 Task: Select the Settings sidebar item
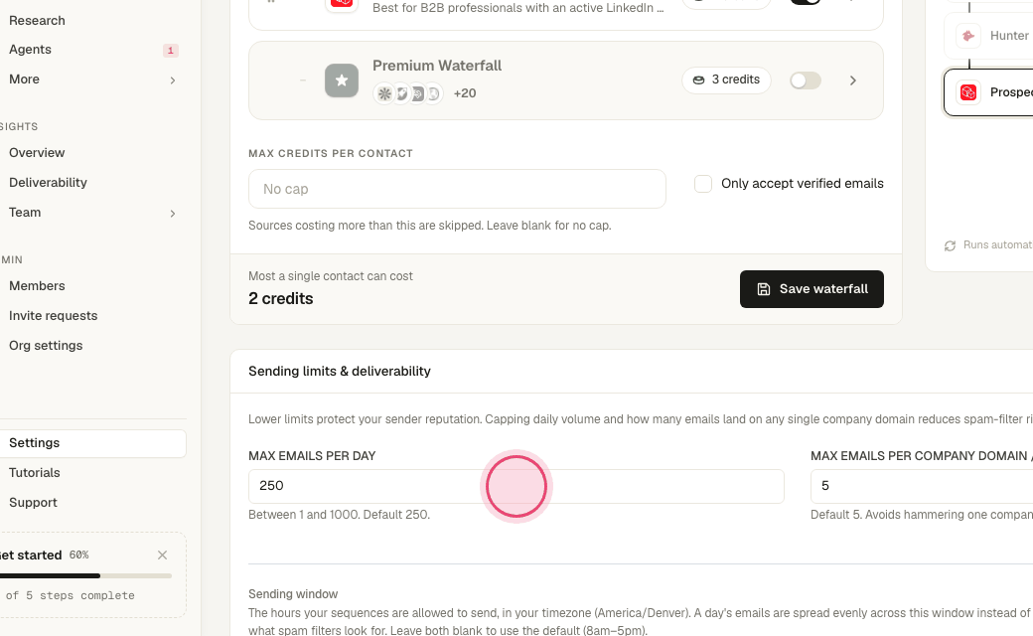pos(93,443)
